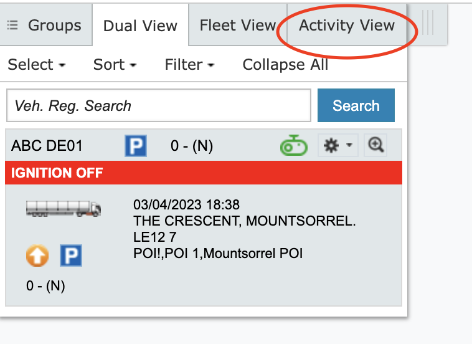472x344 pixels.
Task: Expand the Select dropdown menu
Action: (x=36, y=65)
